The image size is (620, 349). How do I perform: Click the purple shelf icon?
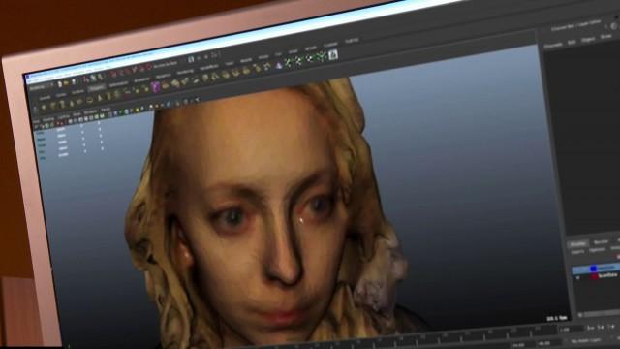pos(155,87)
